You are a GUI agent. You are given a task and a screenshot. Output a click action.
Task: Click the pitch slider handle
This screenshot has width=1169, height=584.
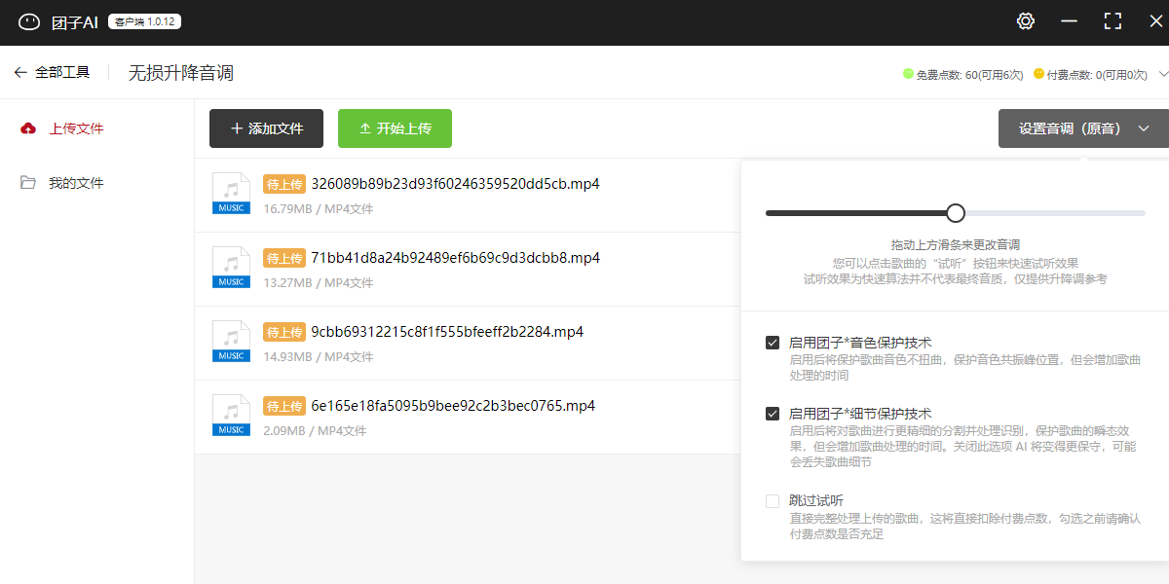(956, 213)
